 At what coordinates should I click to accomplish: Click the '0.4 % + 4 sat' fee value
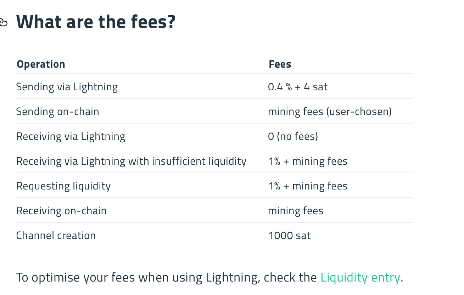(x=298, y=87)
